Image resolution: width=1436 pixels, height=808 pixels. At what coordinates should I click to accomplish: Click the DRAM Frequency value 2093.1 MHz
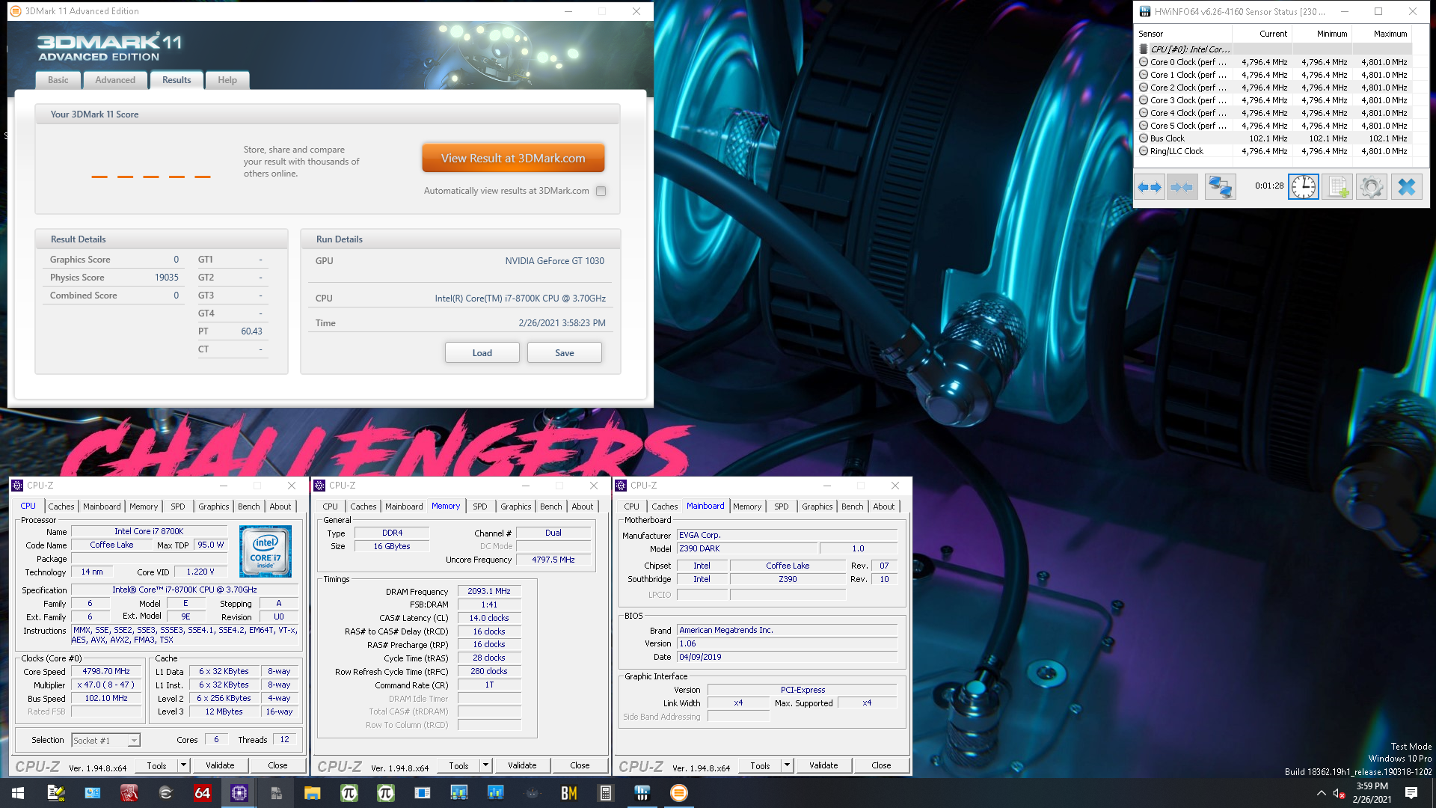489,591
